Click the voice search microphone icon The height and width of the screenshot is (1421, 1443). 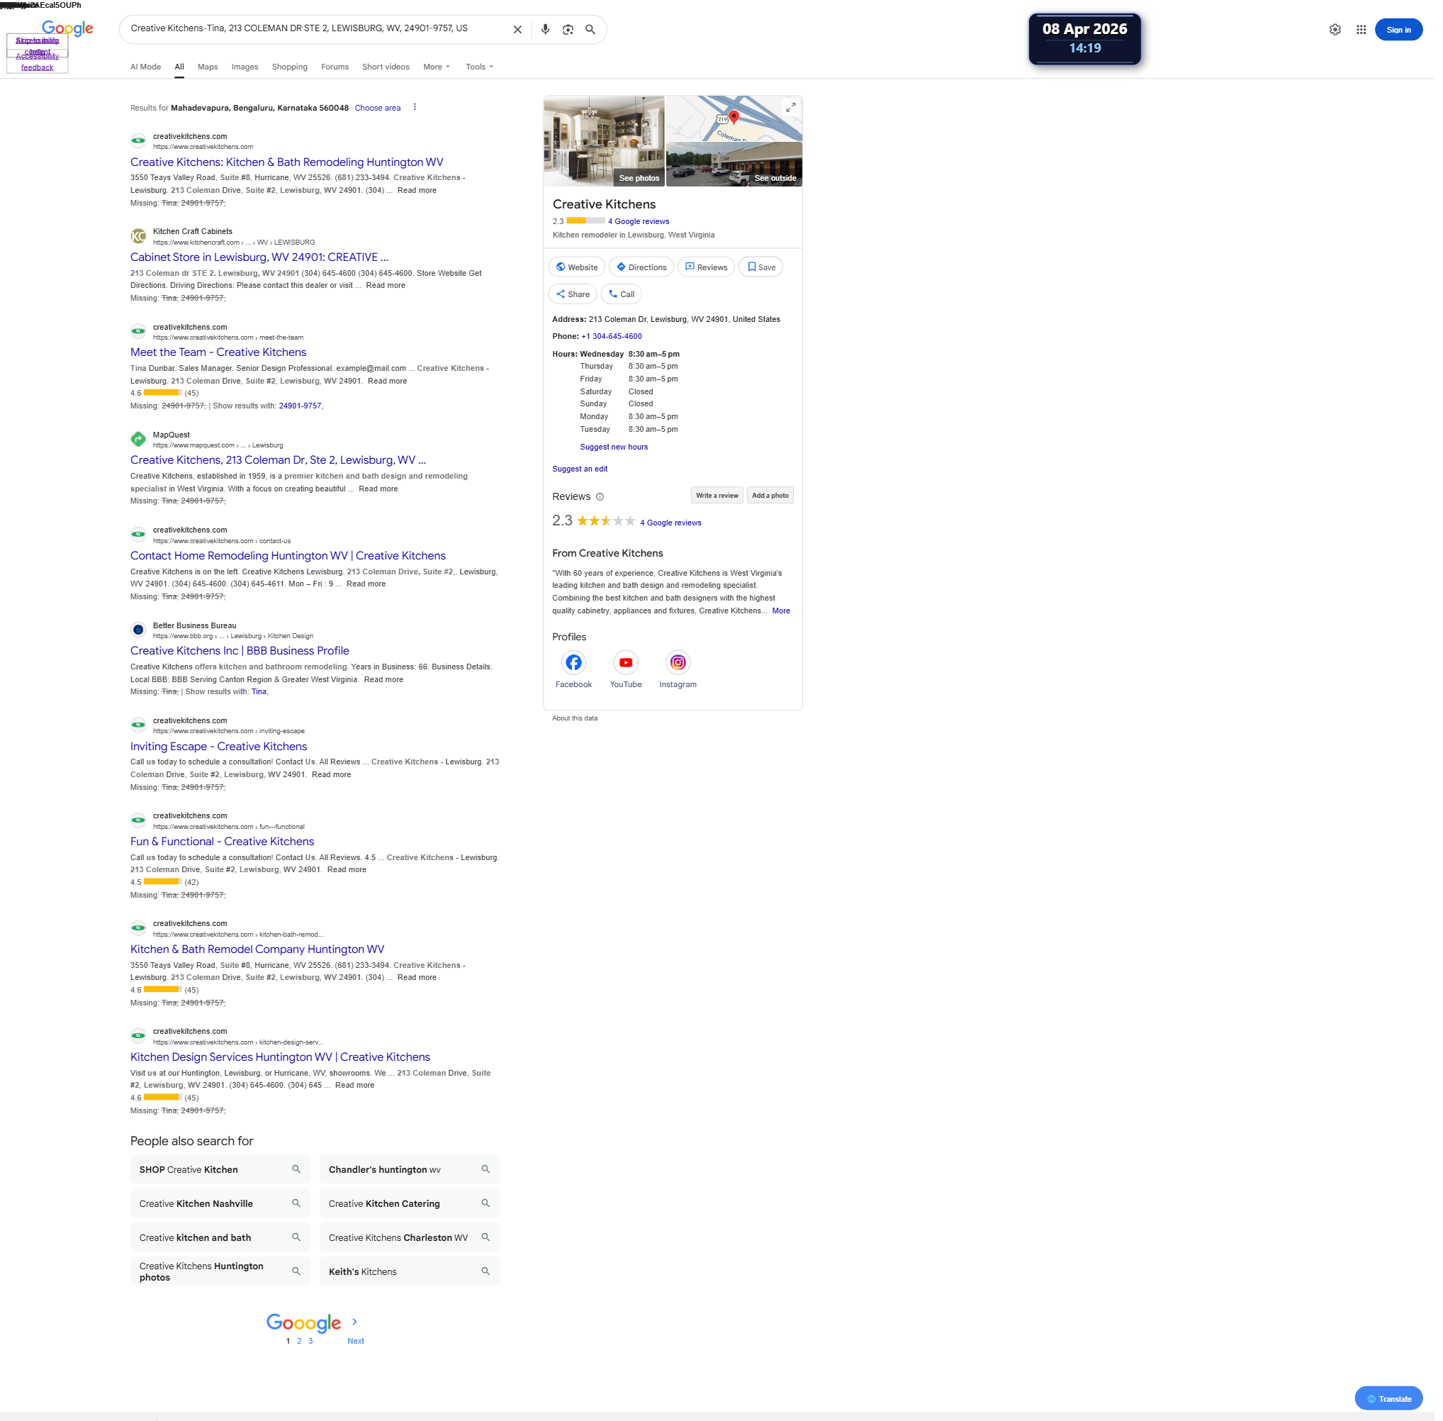[x=546, y=29]
